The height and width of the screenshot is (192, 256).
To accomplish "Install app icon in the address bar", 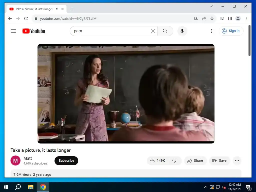I will 196,18.
